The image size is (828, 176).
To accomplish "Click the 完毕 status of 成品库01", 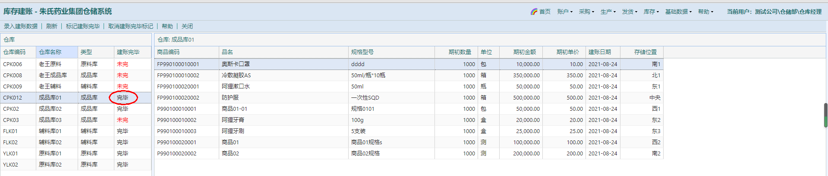I will pyautogui.click(x=123, y=97).
